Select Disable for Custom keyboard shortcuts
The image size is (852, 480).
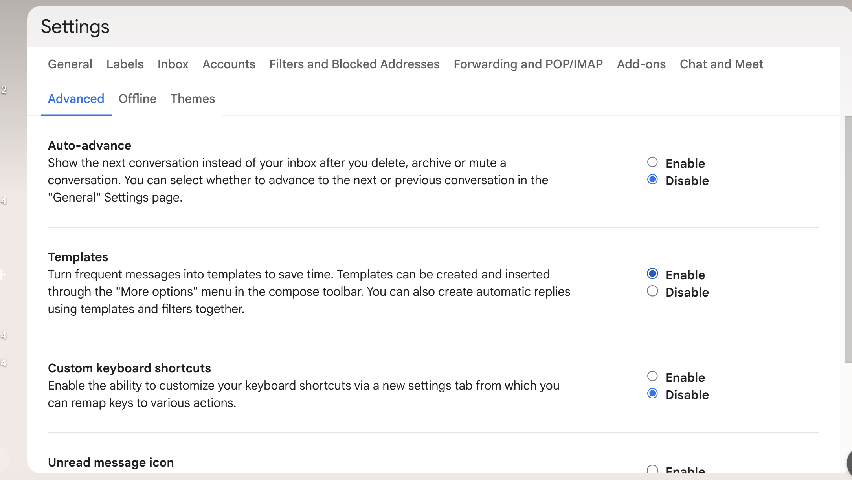pyautogui.click(x=652, y=394)
